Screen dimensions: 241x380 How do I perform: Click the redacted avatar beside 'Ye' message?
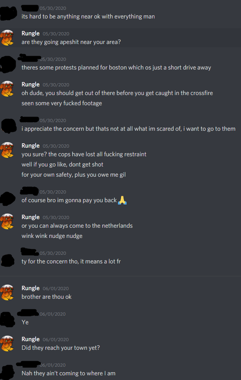pos(7,318)
